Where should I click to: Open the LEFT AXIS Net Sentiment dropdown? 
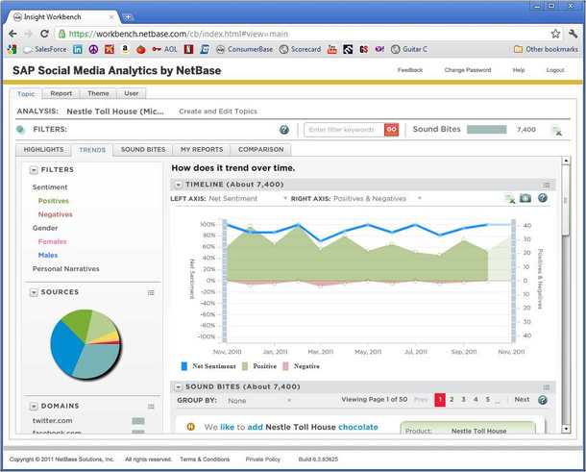(248, 199)
